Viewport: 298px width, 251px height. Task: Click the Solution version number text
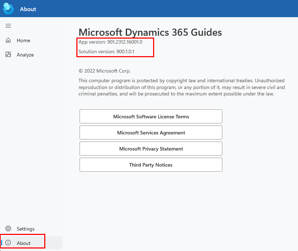(x=106, y=51)
